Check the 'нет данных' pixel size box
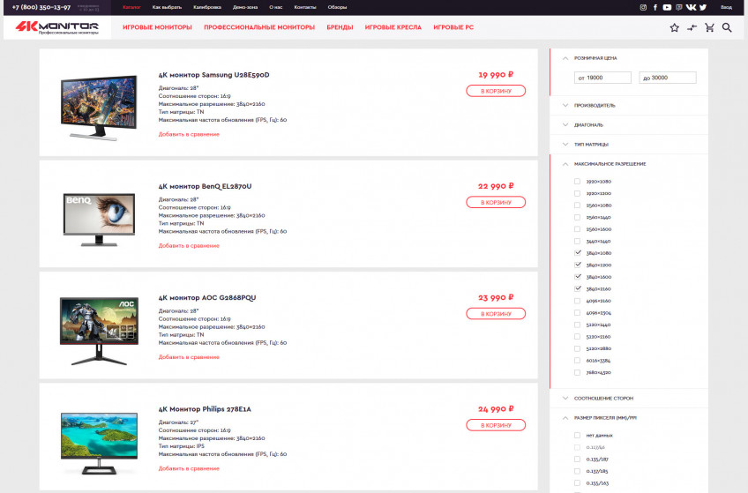The height and width of the screenshot is (493, 748). 577,436
